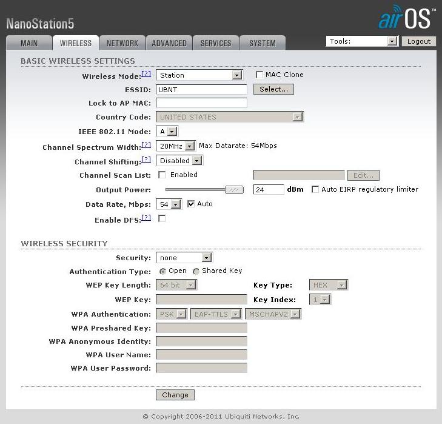Open the WEP Key Length dropdown

pyautogui.click(x=176, y=285)
